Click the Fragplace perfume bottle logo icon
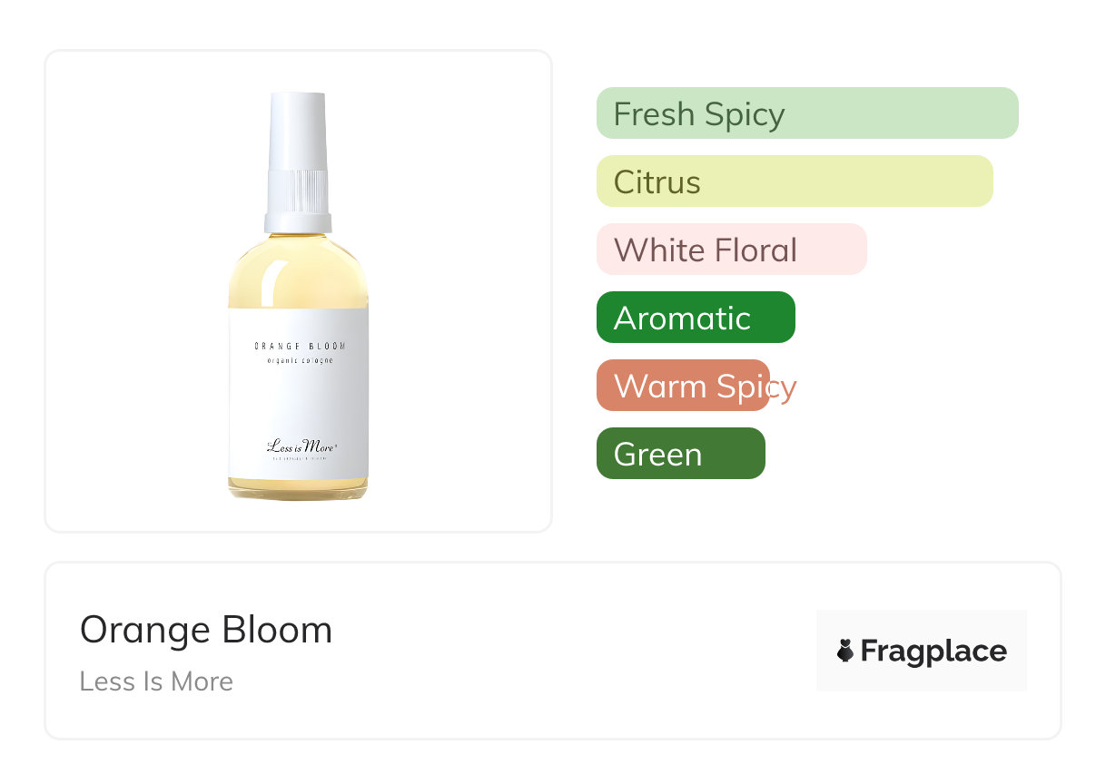 [x=845, y=651]
